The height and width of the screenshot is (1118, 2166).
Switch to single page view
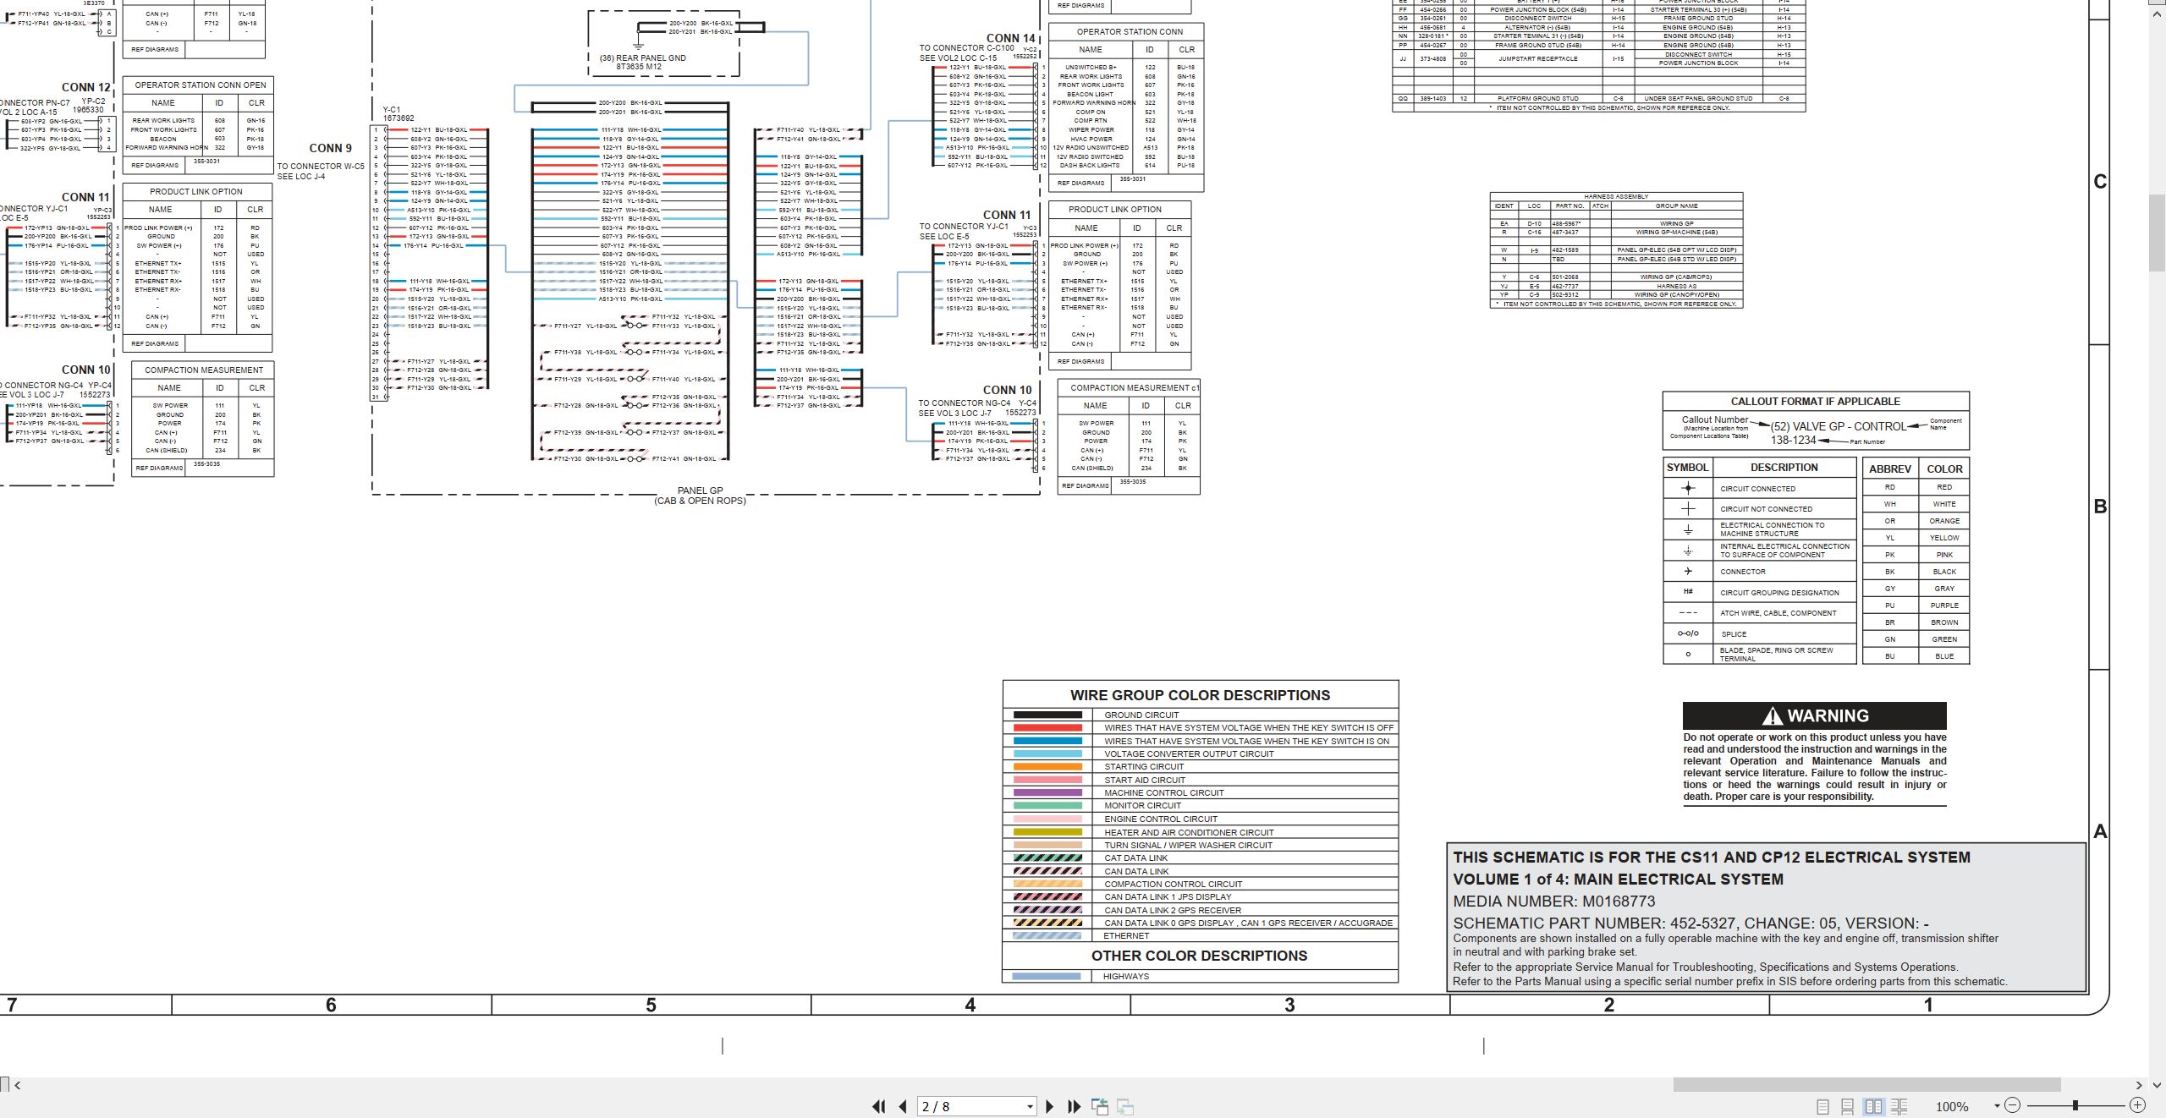point(1823,1106)
